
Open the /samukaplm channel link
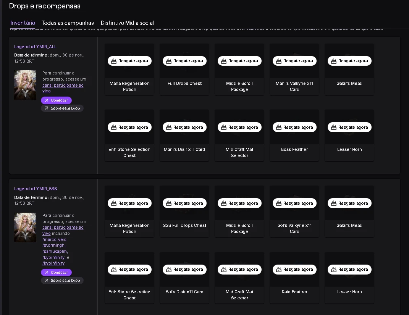pyautogui.click(x=55, y=252)
